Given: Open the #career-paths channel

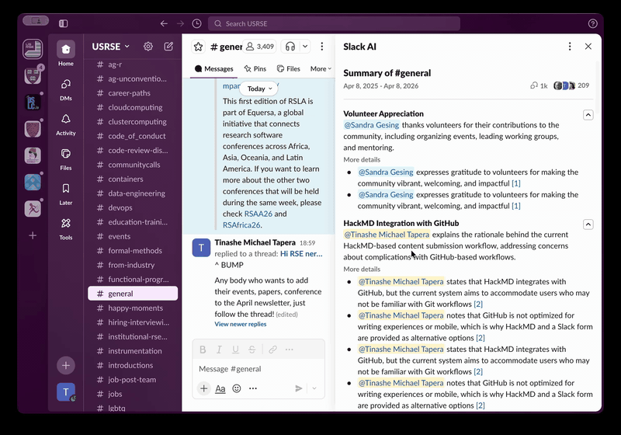Looking at the screenshot, I should pos(133,93).
